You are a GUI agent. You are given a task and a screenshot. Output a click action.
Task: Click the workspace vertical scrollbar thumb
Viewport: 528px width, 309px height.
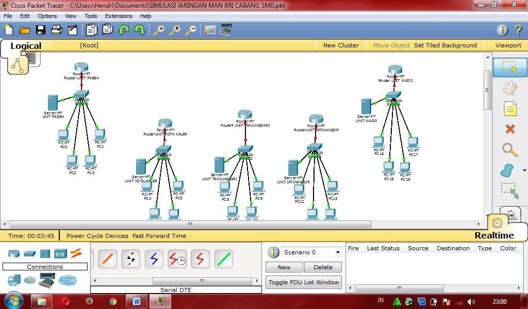click(487, 90)
